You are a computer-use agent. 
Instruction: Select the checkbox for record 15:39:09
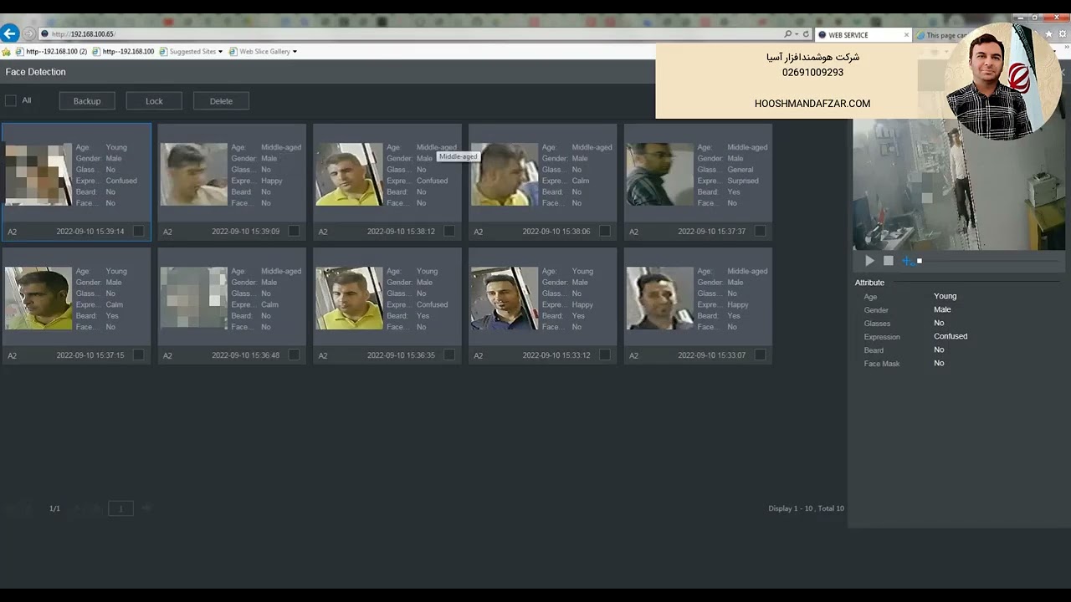pyautogui.click(x=294, y=231)
